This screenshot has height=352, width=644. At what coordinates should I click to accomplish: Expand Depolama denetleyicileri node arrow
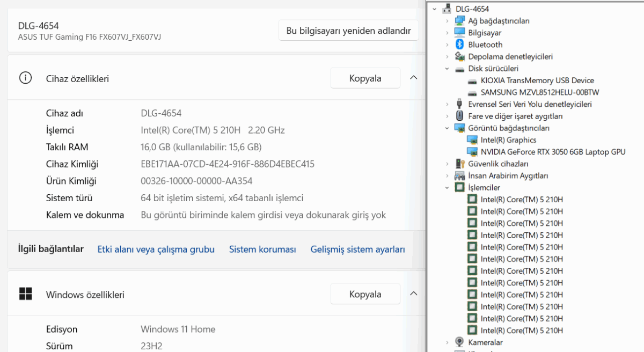447,56
